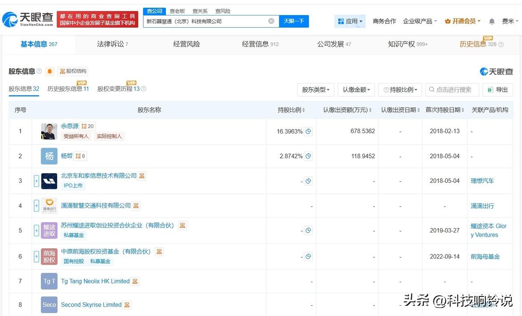522x316 pixels.
Task: Open the Tg Tang Neolix HK Limited link
Action: 95,281
